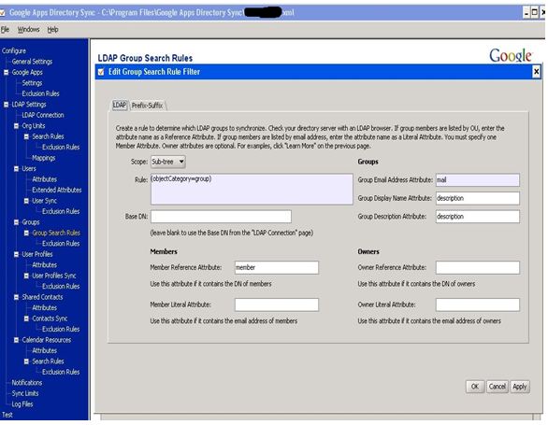548x425 pixels.
Task: Select Search Rules under Org Units
Action: coord(48,136)
